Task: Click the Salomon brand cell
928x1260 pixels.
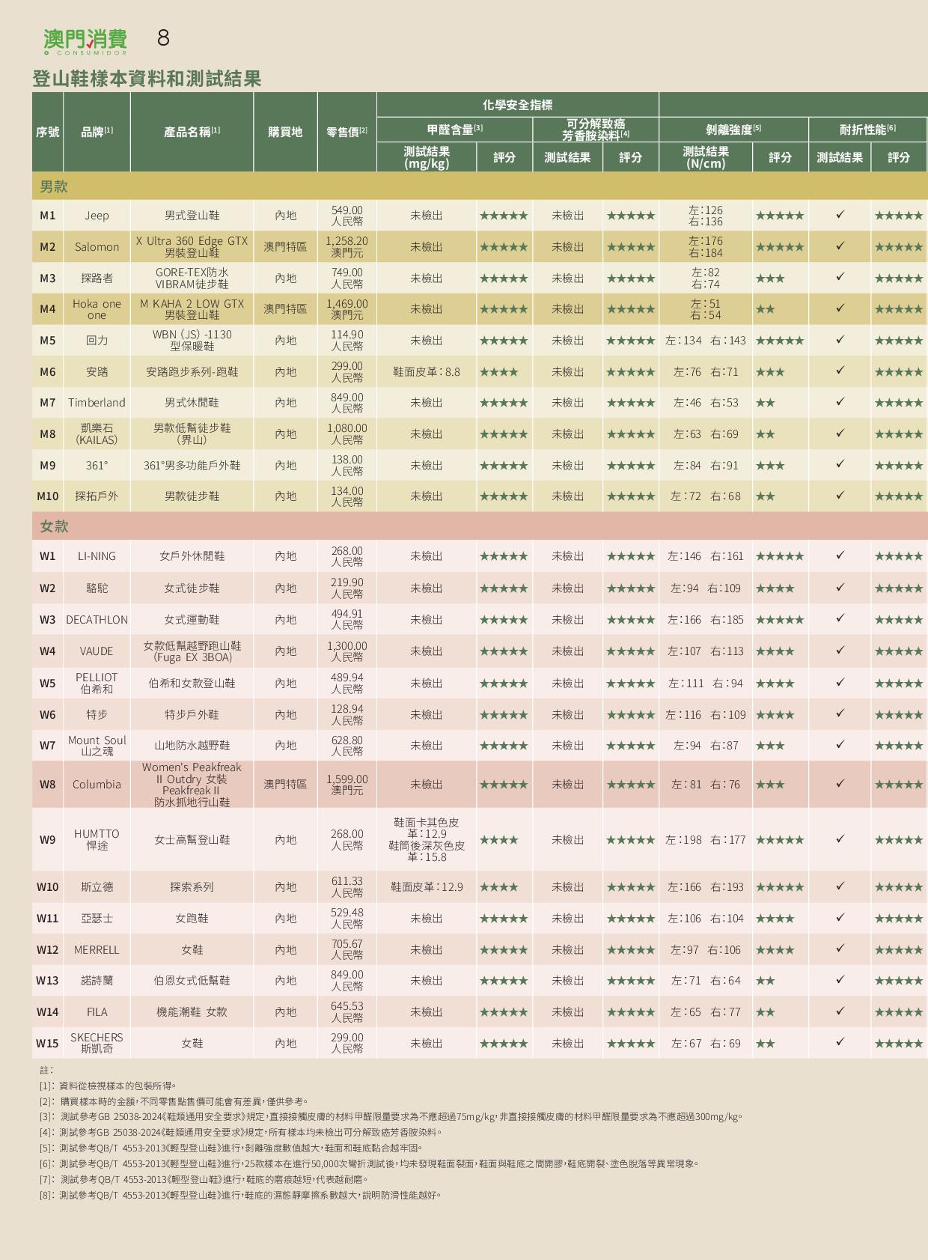Action: (x=97, y=246)
